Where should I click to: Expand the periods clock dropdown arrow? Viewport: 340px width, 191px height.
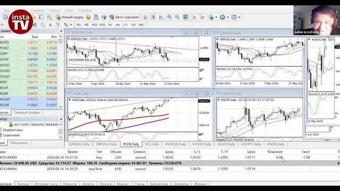coord(227,17)
